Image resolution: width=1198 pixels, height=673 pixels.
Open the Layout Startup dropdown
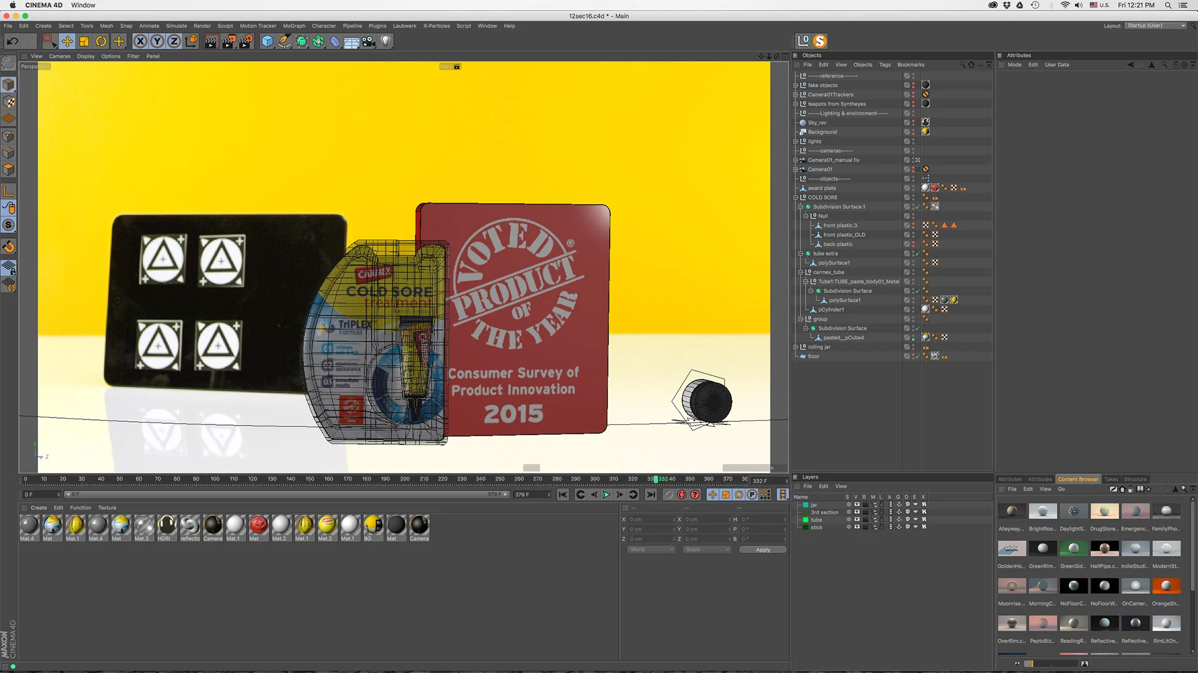pyautogui.click(x=1156, y=26)
